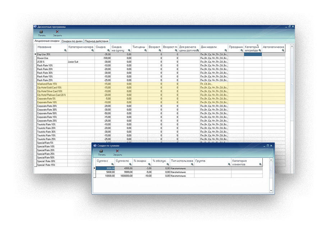Print the Скидки по суммам table
326x234 pixels.
coord(102,151)
